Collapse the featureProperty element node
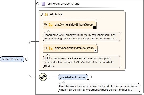Screen dimensions: 144x95 pyautogui.click(x=27, y=59)
